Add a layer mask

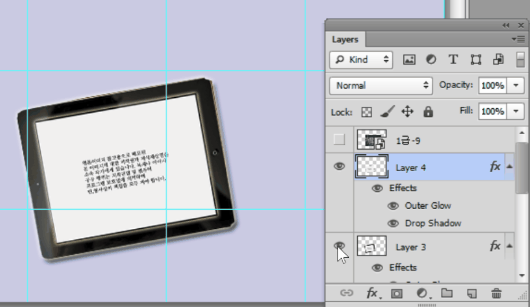pyautogui.click(x=397, y=293)
